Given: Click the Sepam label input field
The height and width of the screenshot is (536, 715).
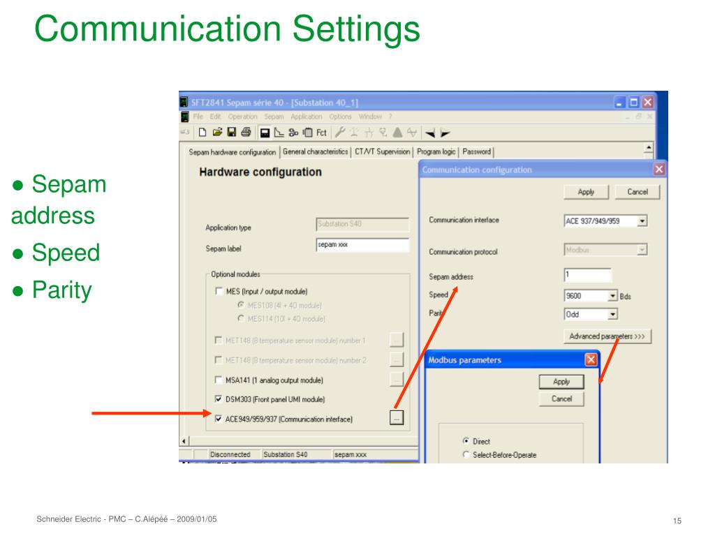Looking at the screenshot, I should [362, 245].
